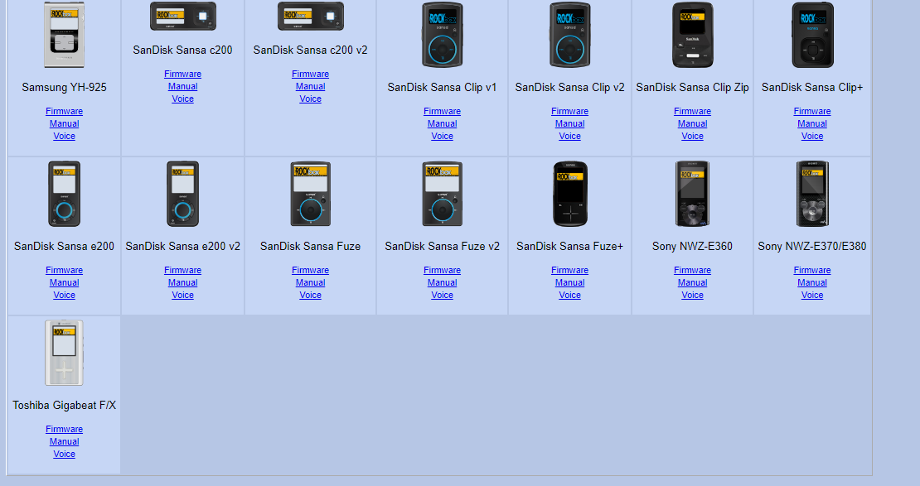Click the SanDisk Sansa c200 v2 image

coord(310,16)
